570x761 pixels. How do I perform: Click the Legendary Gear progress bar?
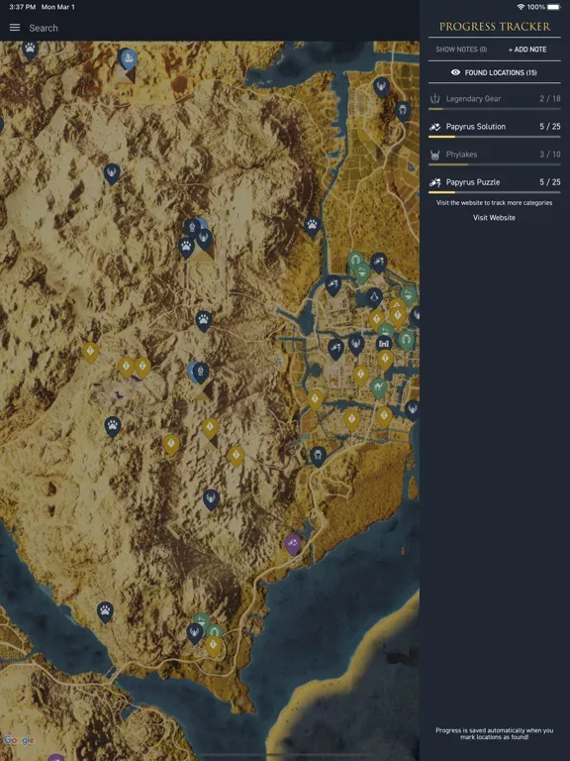(495, 109)
